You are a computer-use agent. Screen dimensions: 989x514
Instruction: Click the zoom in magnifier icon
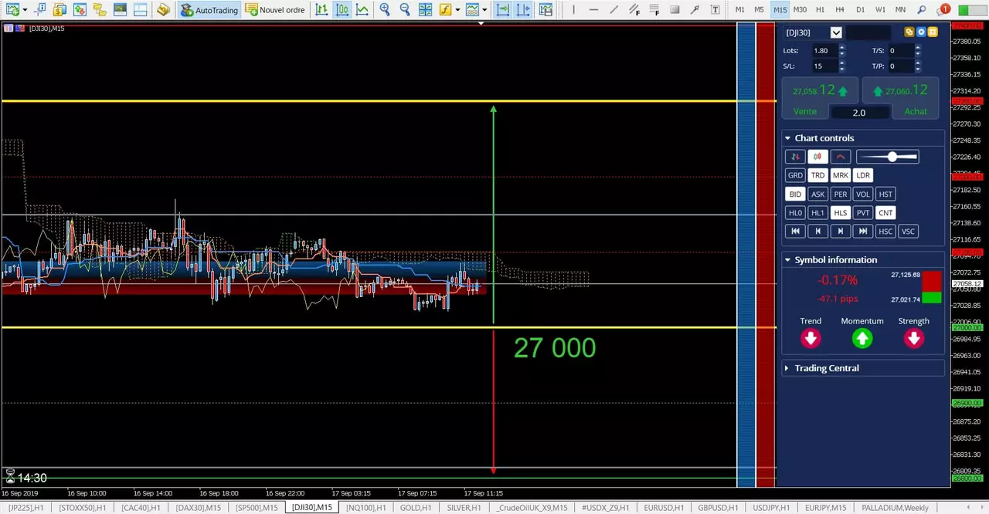click(x=385, y=10)
